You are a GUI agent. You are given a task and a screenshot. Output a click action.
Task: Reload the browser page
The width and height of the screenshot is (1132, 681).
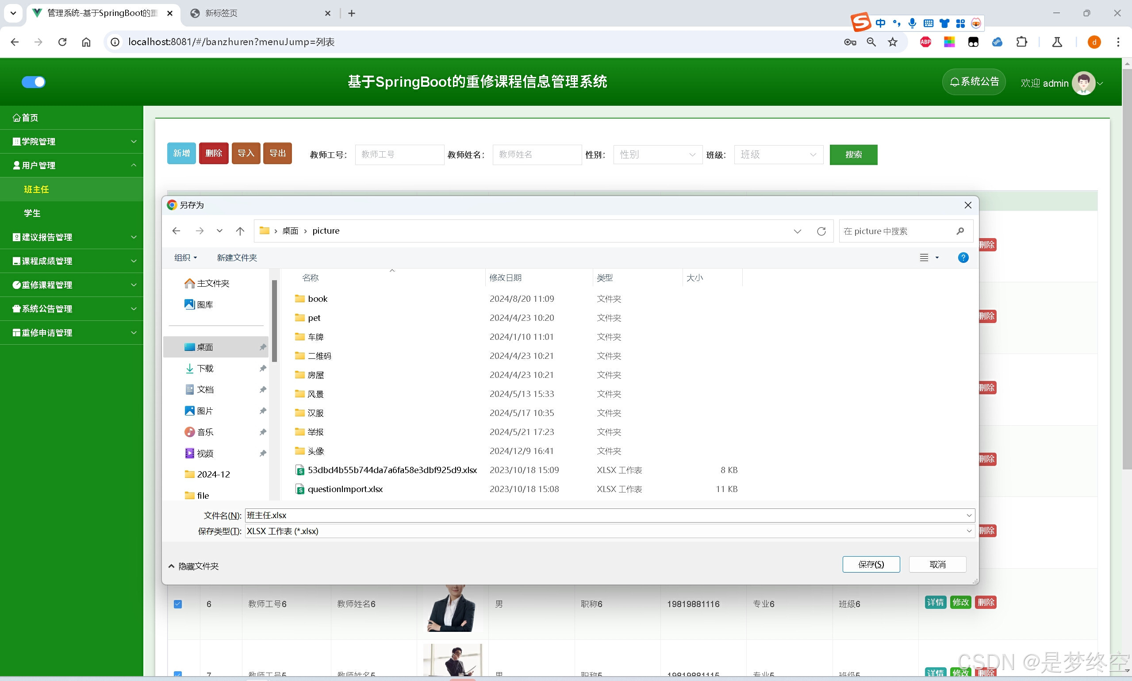62,42
